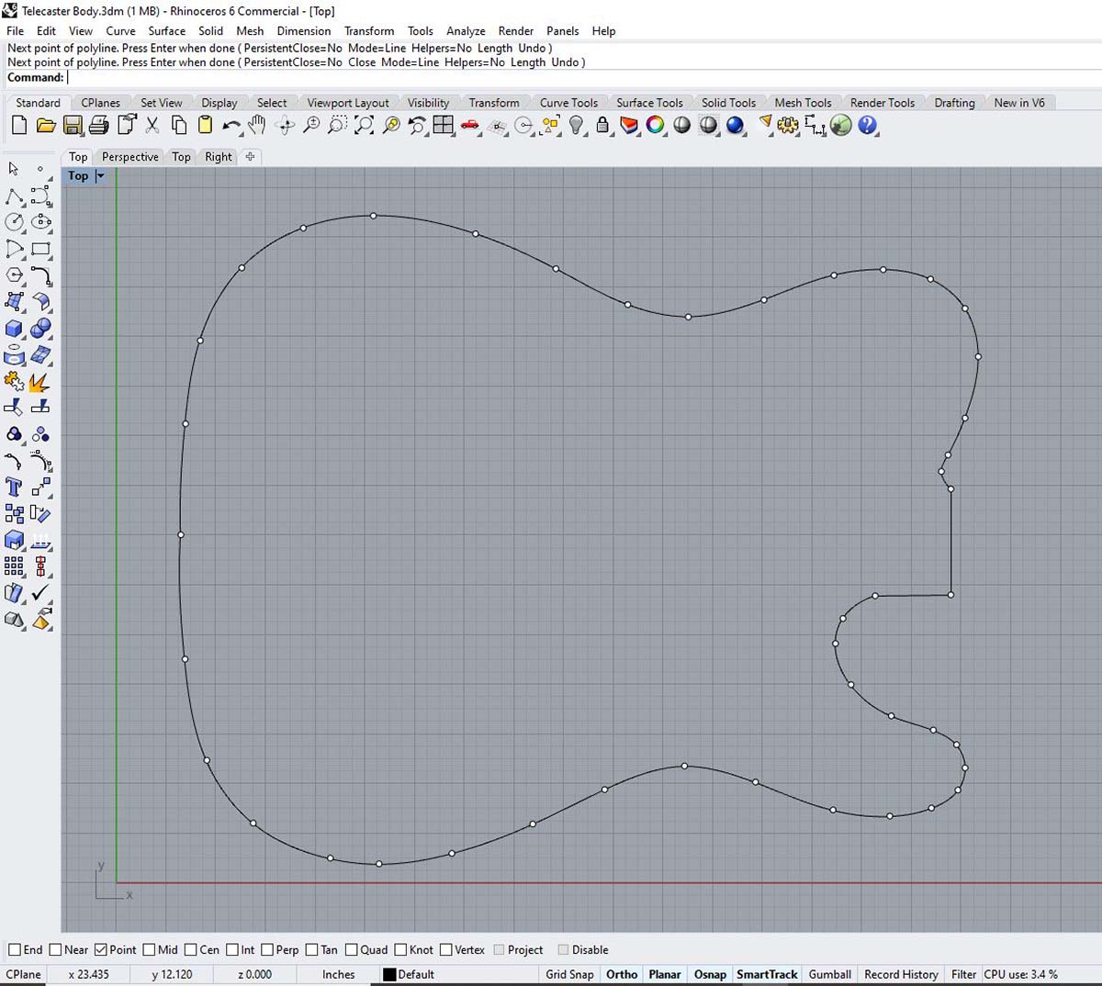
Task: Click the Rhino Help question mark icon
Action: pyautogui.click(x=866, y=126)
